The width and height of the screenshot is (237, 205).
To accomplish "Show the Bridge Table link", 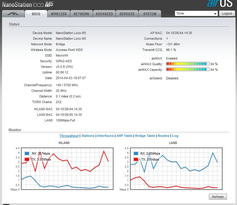I will [x=145, y=136].
